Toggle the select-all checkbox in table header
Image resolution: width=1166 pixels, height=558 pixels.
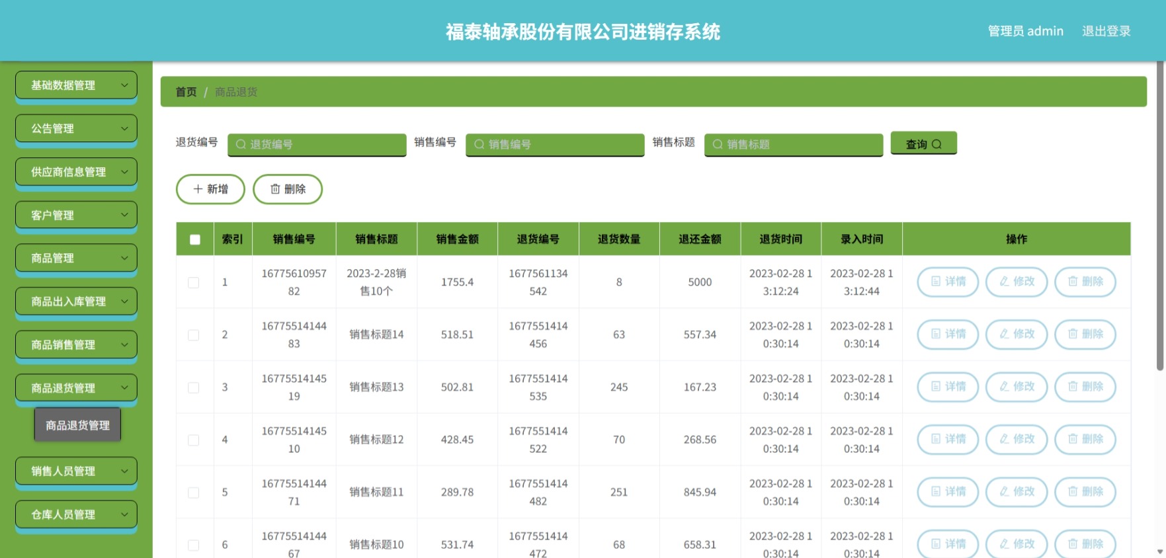pos(195,239)
